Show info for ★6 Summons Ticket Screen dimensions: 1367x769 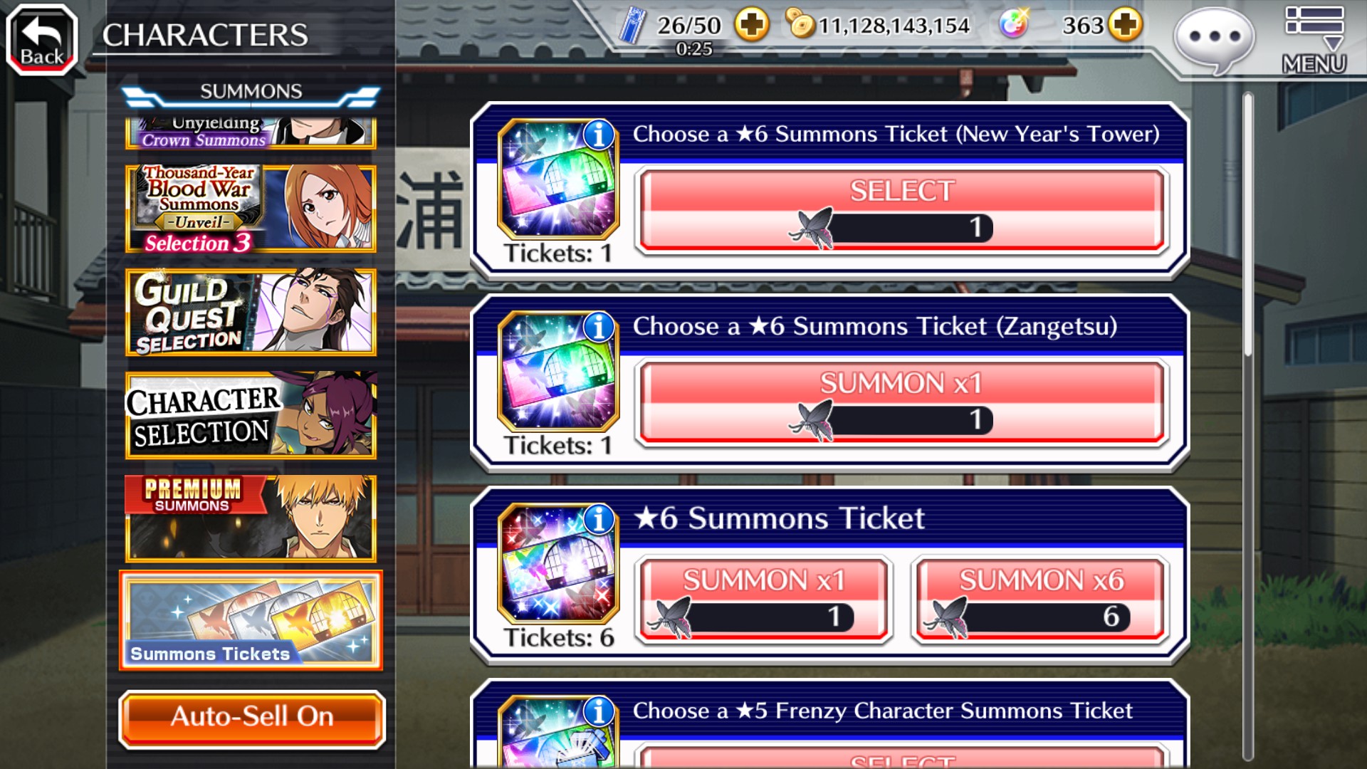click(x=599, y=519)
